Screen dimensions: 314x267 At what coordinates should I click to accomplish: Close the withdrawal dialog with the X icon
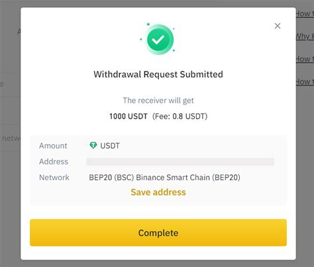click(x=278, y=26)
